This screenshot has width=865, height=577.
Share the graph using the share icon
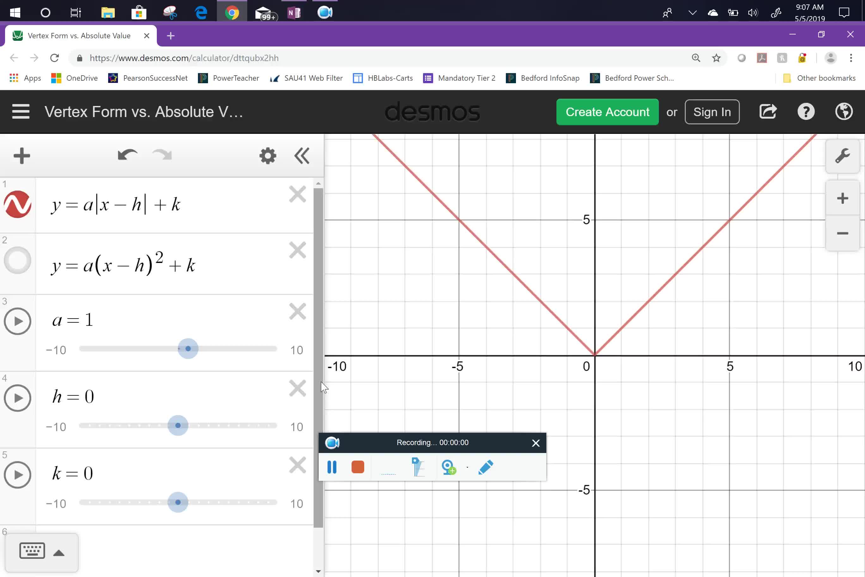(x=768, y=111)
